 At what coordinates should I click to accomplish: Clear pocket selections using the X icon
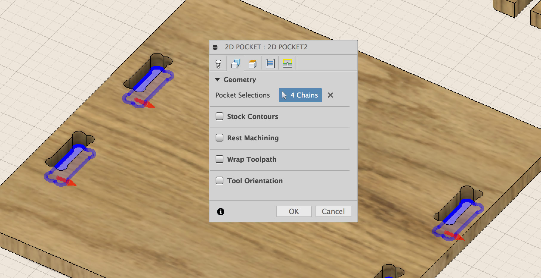(330, 95)
